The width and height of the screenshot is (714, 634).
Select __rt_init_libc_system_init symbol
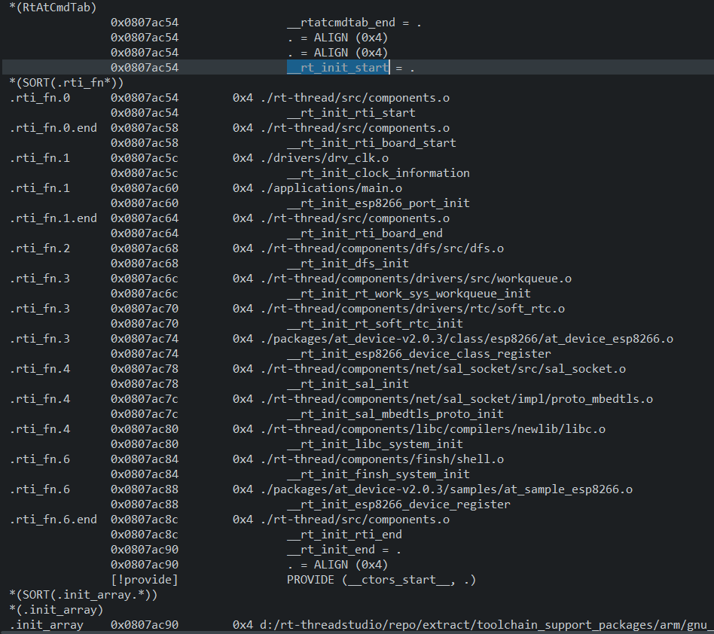pos(375,443)
